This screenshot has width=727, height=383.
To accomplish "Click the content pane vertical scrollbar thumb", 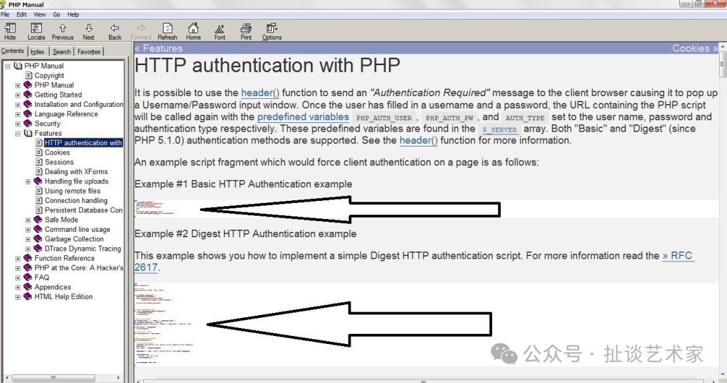I will (x=722, y=65).
